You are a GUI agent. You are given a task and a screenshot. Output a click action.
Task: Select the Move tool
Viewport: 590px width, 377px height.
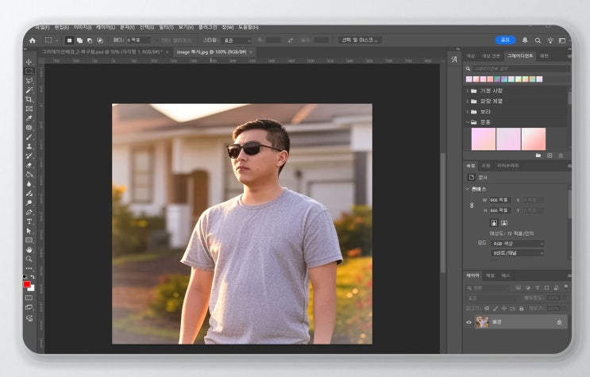tap(29, 62)
